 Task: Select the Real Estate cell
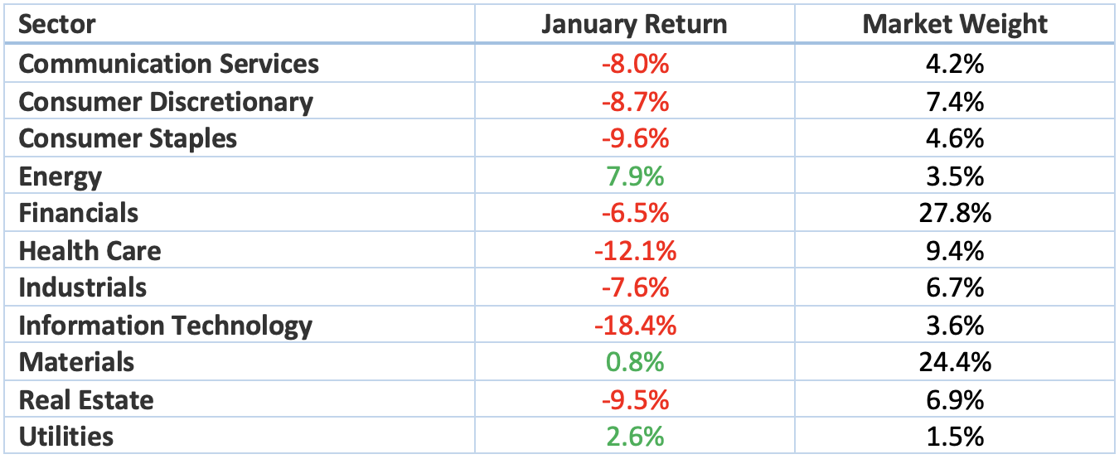point(86,400)
